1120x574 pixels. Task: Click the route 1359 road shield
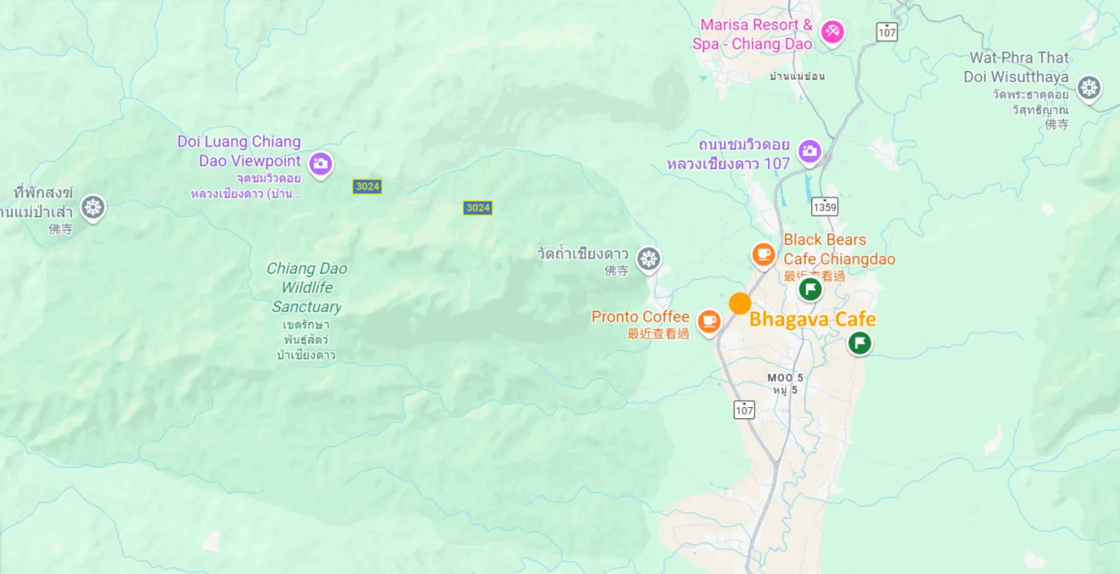click(x=824, y=206)
